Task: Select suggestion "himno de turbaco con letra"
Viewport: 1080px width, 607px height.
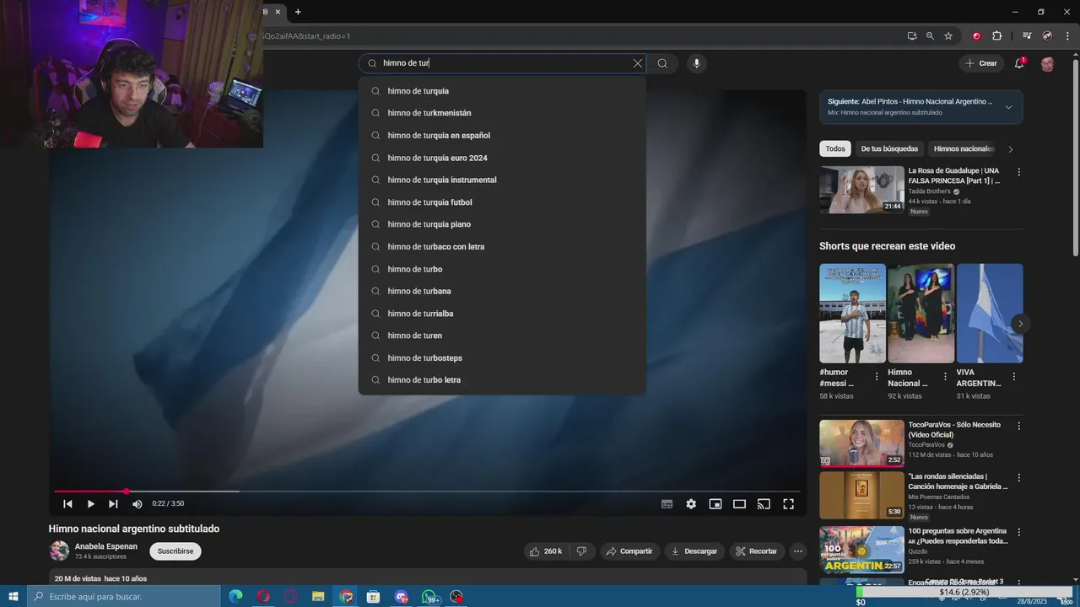Action: (502, 246)
